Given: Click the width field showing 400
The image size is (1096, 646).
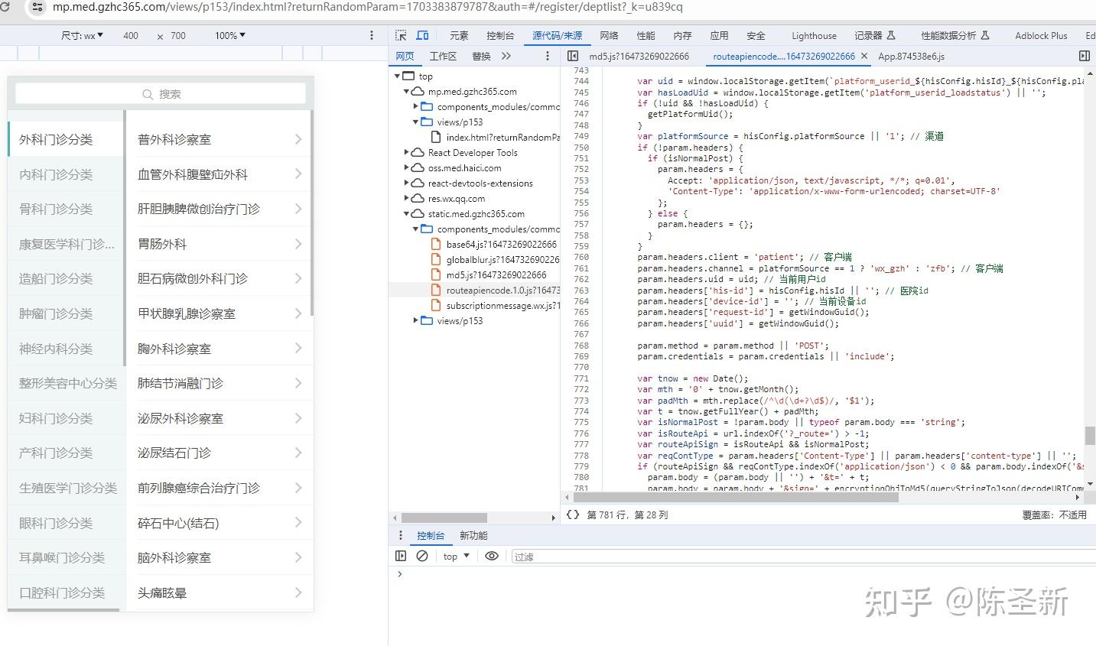Looking at the screenshot, I should (131, 35).
